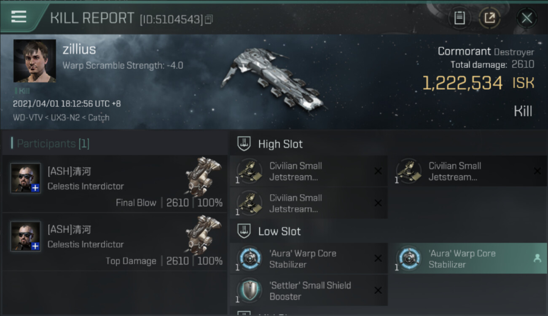
Task: Open the clipboard report icon
Action: tap(459, 18)
